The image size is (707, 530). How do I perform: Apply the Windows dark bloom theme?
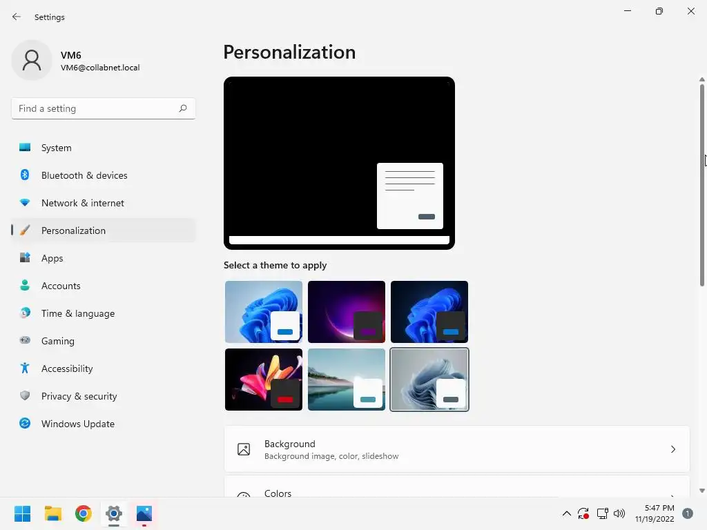tap(429, 312)
